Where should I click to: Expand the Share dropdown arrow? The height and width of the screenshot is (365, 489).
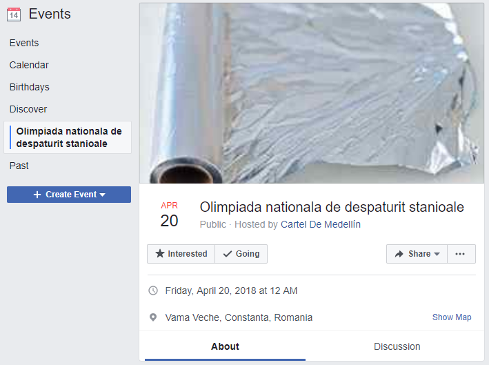click(x=437, y=254)
